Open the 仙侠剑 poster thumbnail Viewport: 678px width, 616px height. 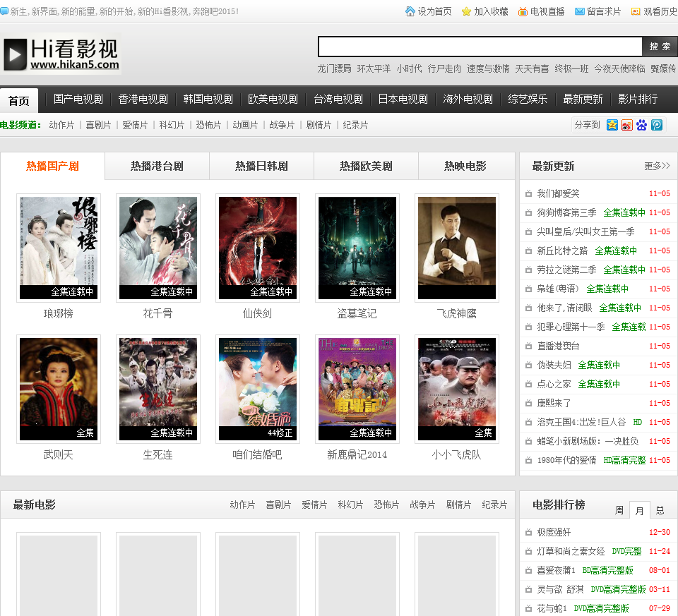(x=258, y=248)
